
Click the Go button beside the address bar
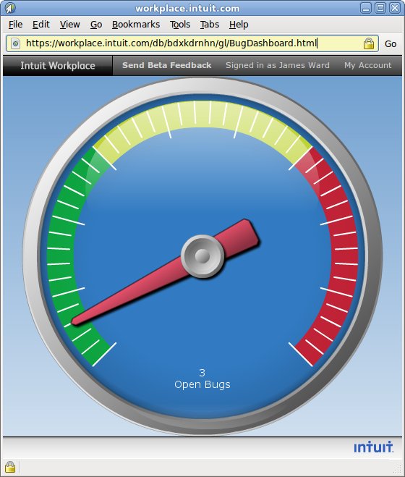coord(391,44)
